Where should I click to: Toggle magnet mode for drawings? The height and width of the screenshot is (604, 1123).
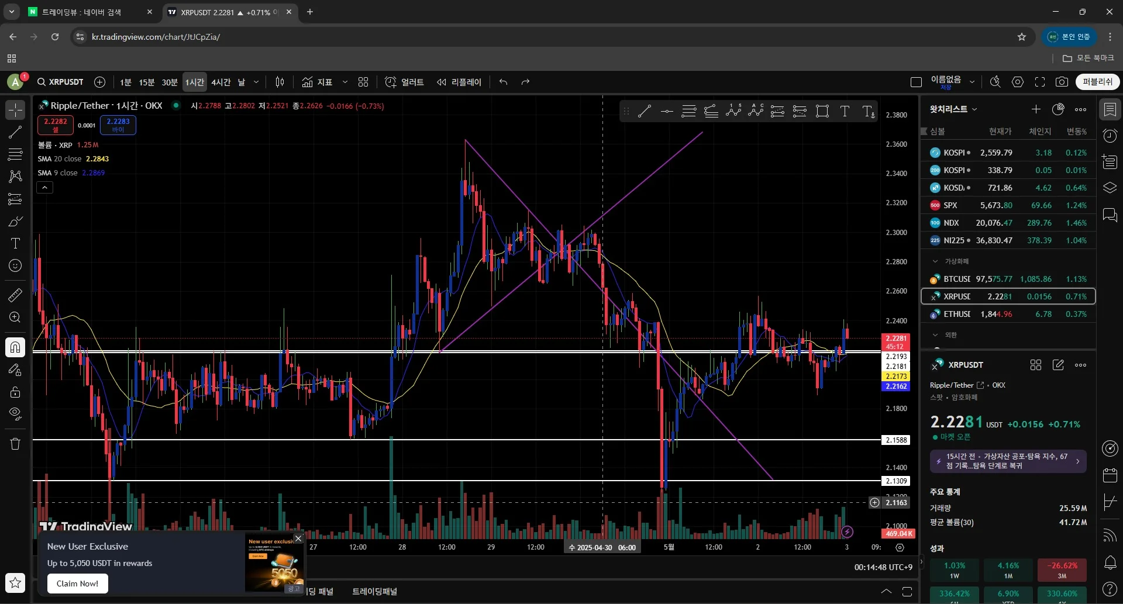coord(15,347)
